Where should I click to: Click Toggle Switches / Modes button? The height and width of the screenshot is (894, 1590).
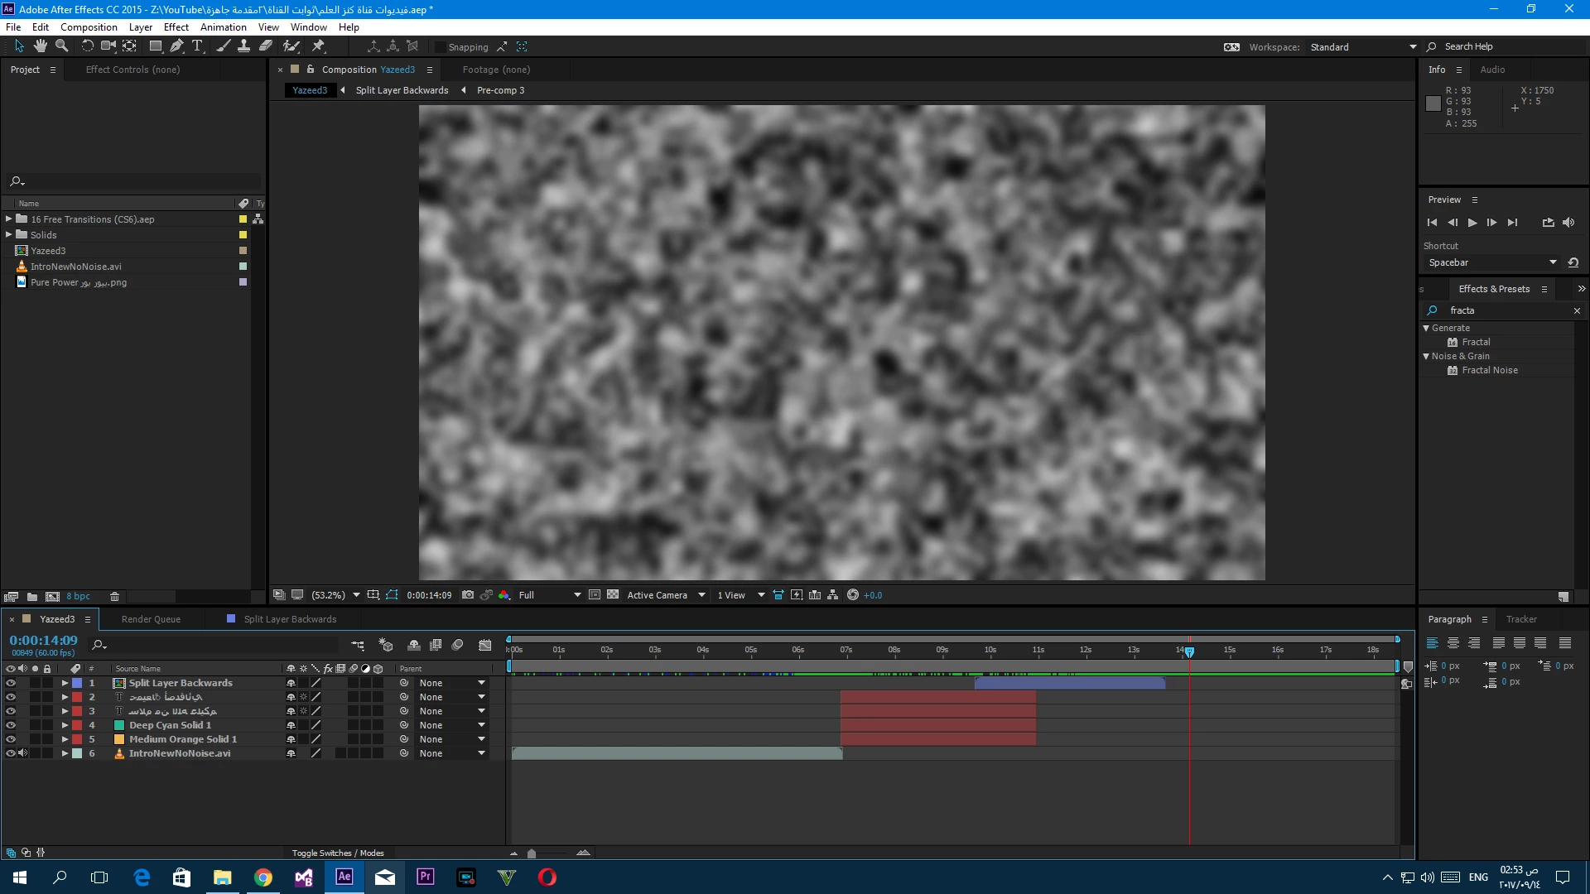[x=337, y=853]
